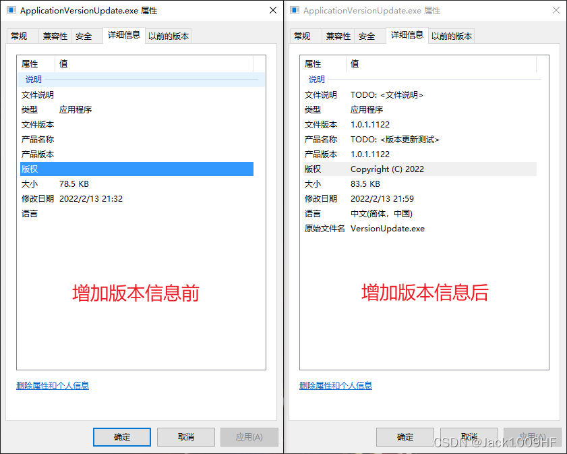
Task: Click 删除属性和个人信息 link in right window
Action: tap(336, 386)
